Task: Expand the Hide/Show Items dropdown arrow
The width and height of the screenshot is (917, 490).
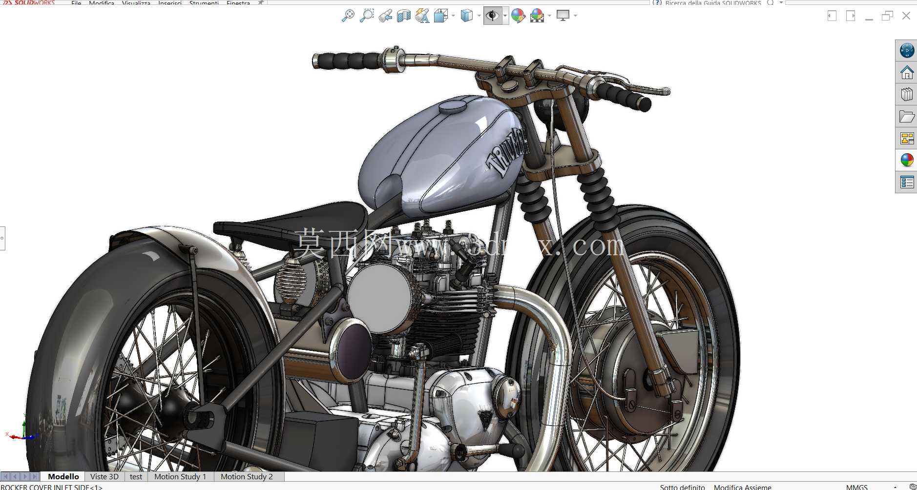Action: click(505, 16)
